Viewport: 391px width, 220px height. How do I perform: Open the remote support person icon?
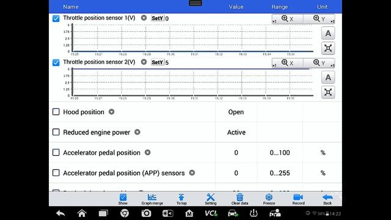pos(275,213)
